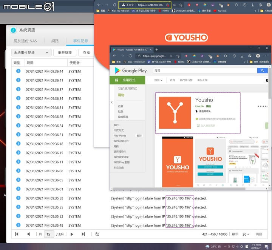The height and width of the screenshot is (250, 272).
Task: Click the horizontal scrollbar of the Google Play window
Action: click(179, 189)
